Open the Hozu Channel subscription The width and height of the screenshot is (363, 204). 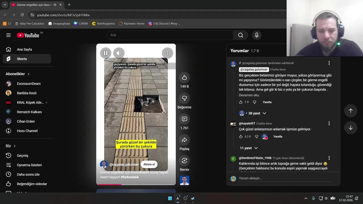[27, 131]
